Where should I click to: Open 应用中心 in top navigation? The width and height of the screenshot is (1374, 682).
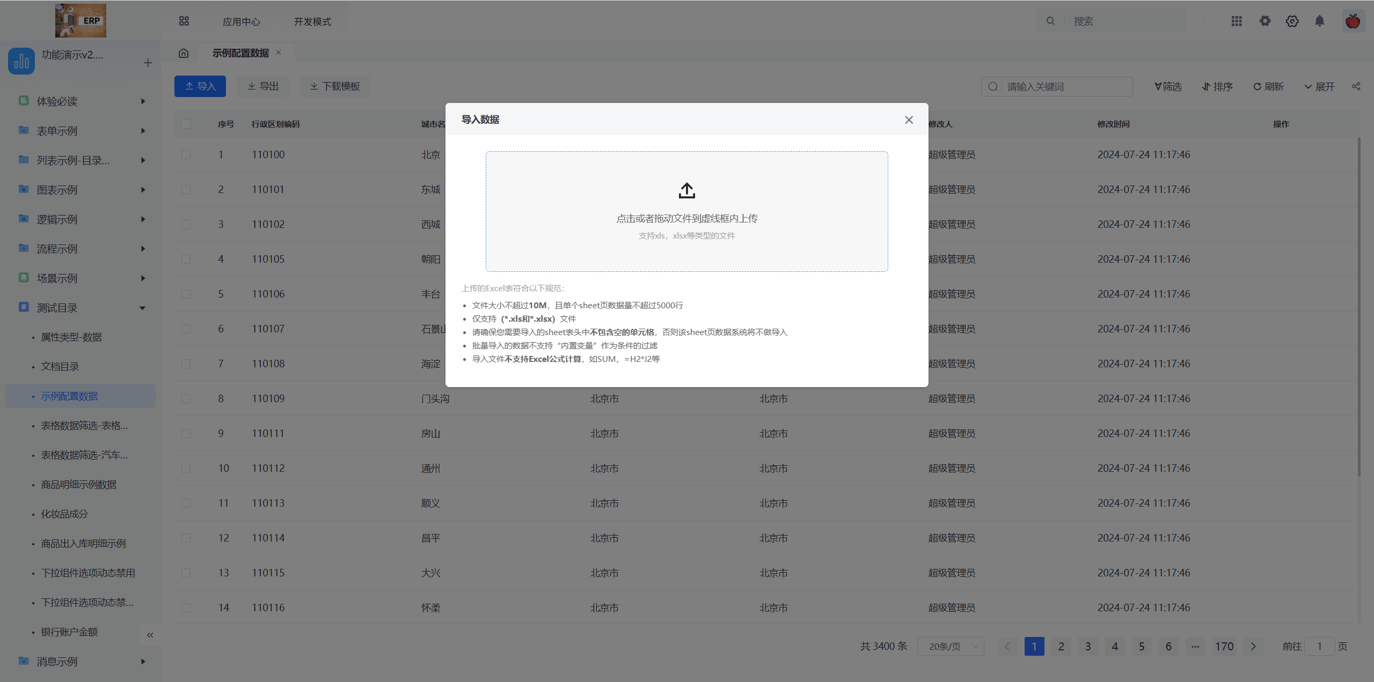(242, 21)
